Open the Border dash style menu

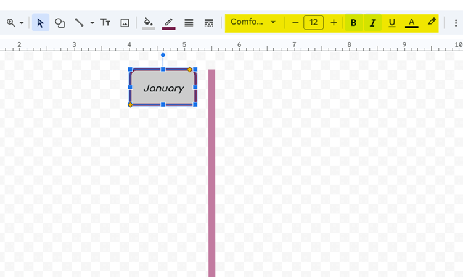pyautogui.click(x=208, y=23)
